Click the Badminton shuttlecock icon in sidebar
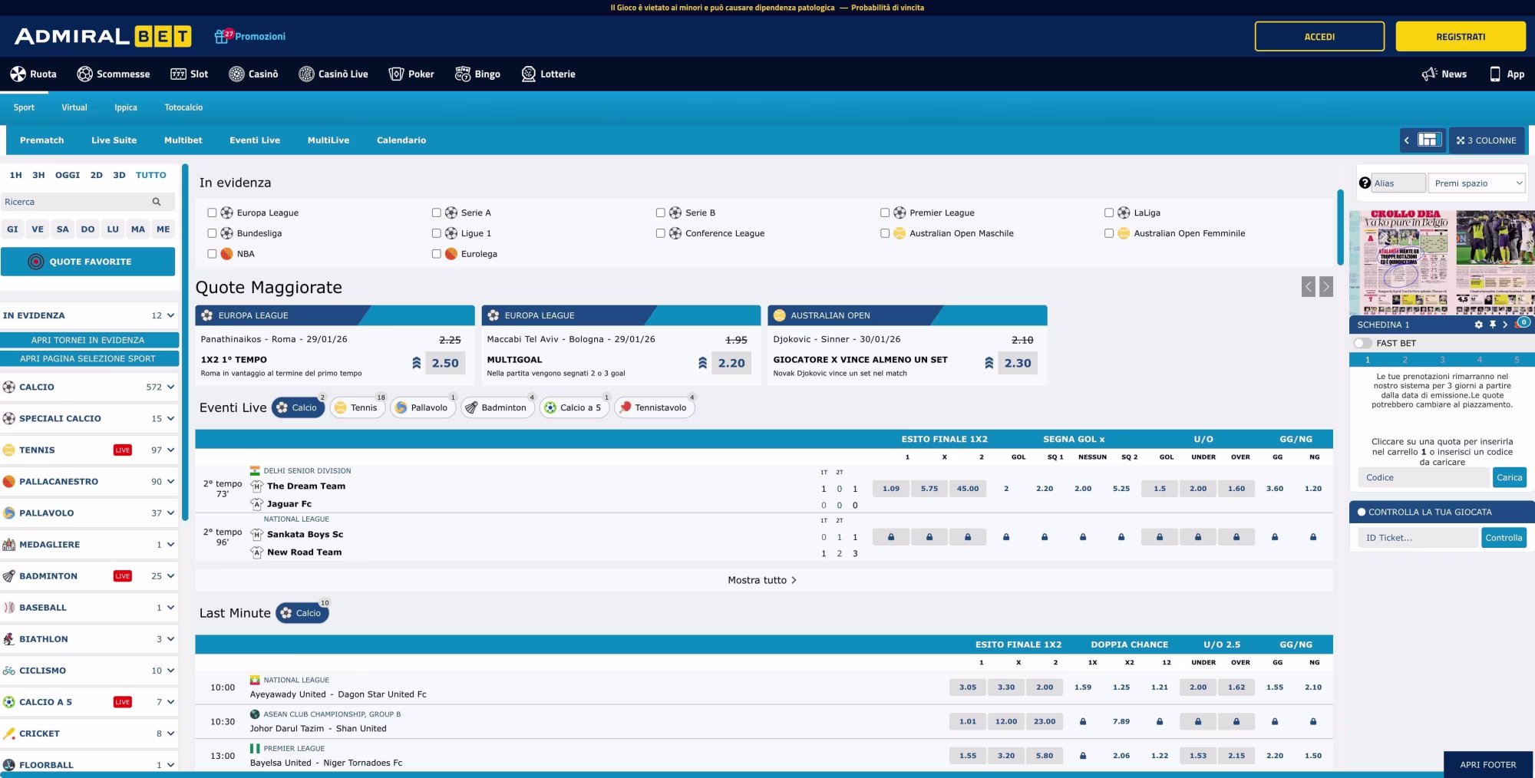1535x778 pixels. 9,576
